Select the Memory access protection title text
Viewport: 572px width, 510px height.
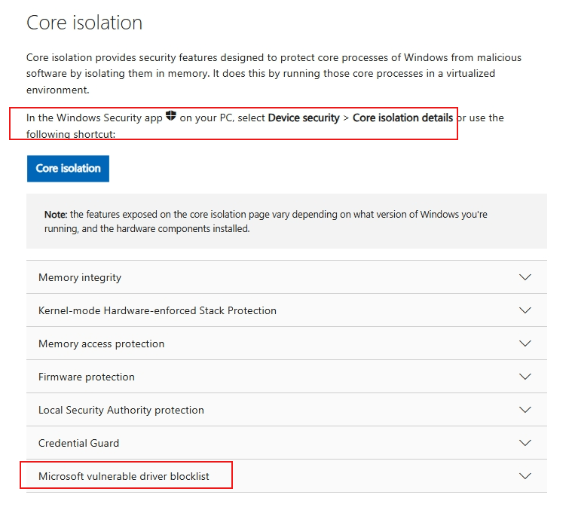coord(101,344)
